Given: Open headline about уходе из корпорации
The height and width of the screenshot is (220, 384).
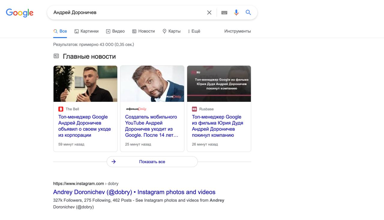Looking at the screenshot, I should (x=85, y=126).
